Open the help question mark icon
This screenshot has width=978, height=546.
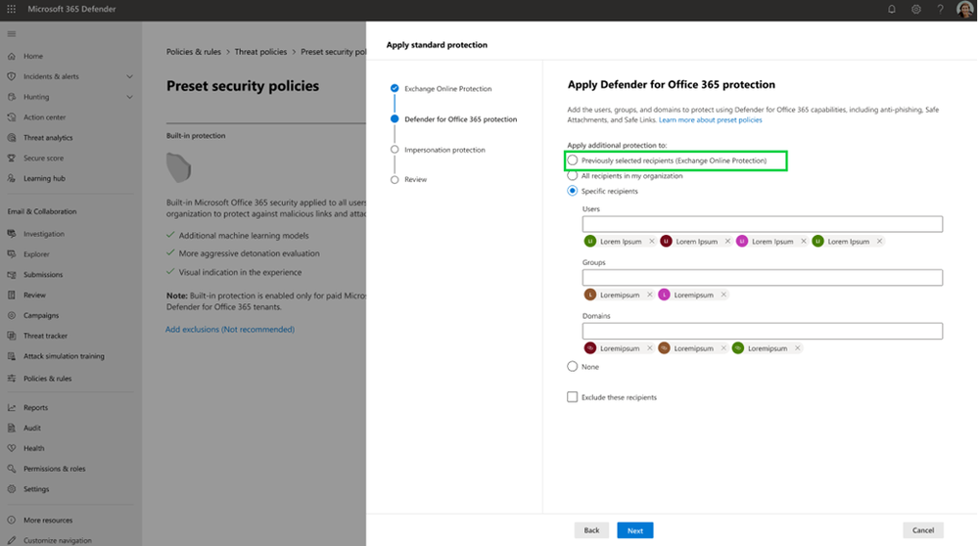click(940, 10)
